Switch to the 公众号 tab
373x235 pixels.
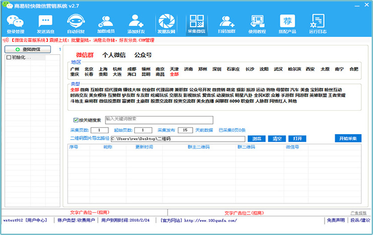tap(143, 56)
